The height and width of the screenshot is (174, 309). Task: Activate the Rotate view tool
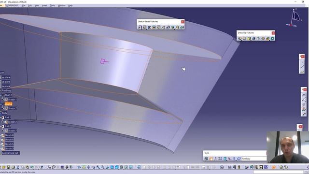93,167
